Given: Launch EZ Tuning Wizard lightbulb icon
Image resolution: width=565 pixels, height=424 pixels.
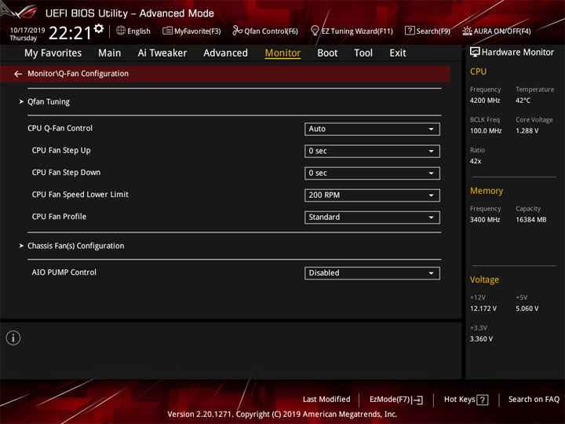Looking at the screenshot, I should coord(315,31).
